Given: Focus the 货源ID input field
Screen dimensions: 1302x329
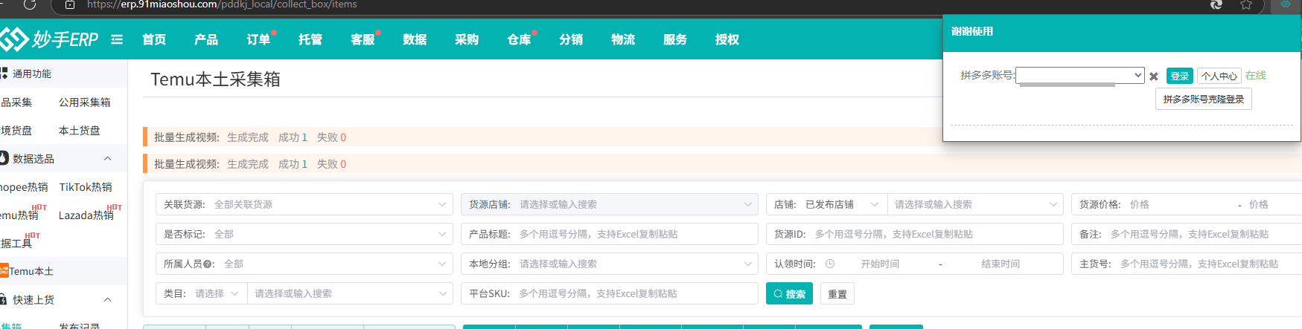Looking at the screenshot, I should tap(915, 234).
